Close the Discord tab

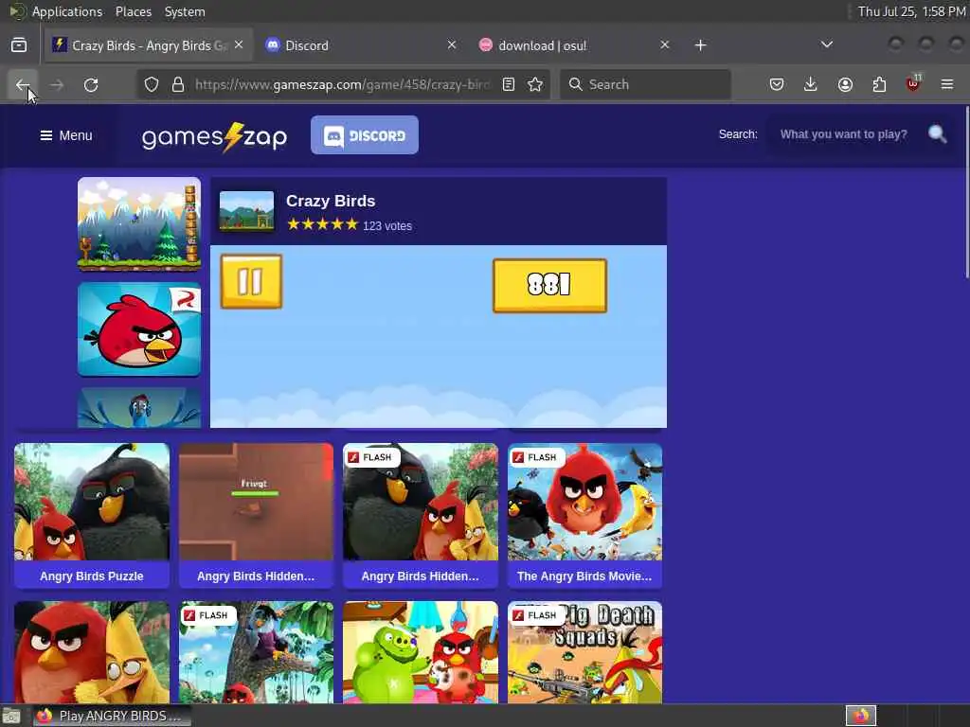coord(452,45)
